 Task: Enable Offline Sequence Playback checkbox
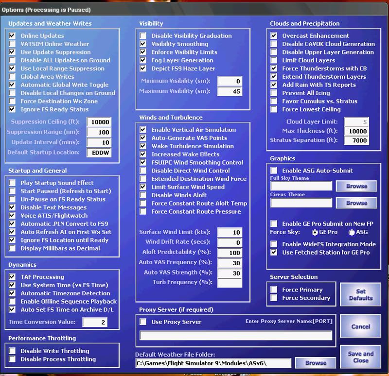click(x=12, y=301)
